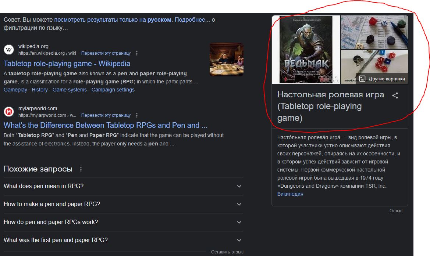Open three-dot menu for mylarpworld result
This screenshot has height=256, width=430.
click(x=137, y=115)
